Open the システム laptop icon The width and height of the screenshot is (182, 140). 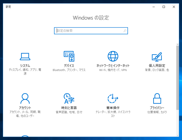point(25,56)
